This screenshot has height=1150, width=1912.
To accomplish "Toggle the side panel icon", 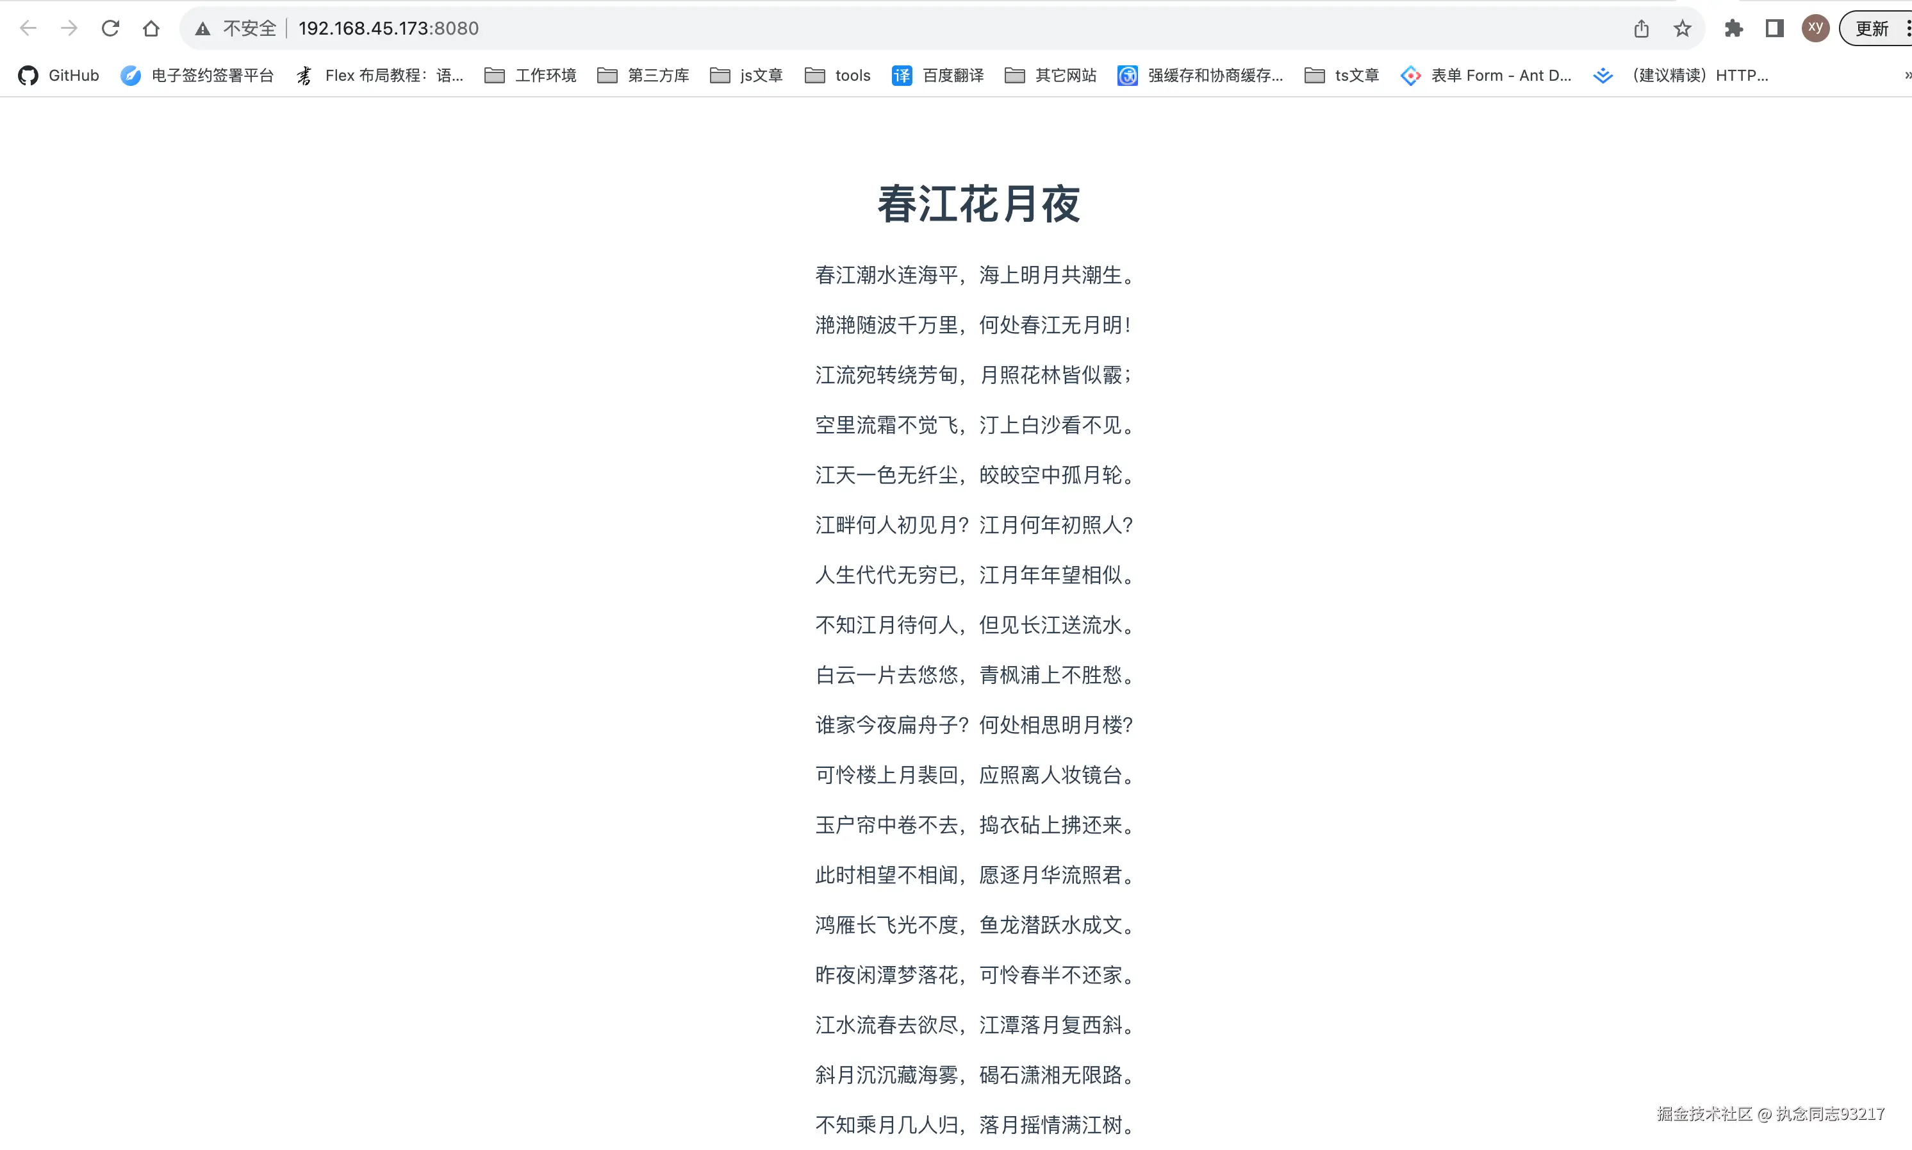I will coord(1774,29).
